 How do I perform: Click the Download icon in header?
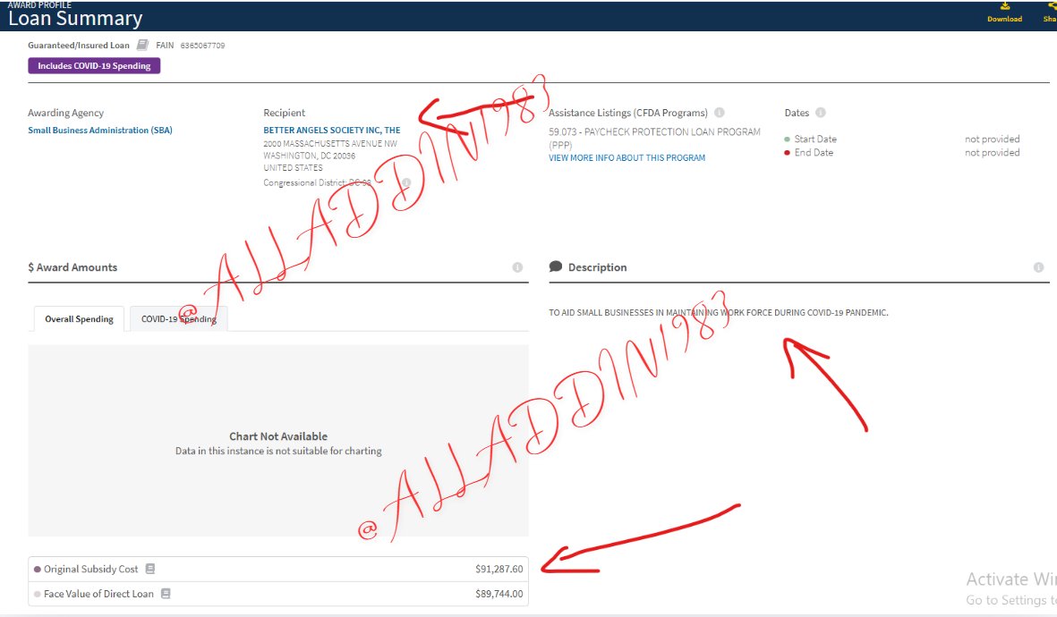click(x=1004, y=6)
